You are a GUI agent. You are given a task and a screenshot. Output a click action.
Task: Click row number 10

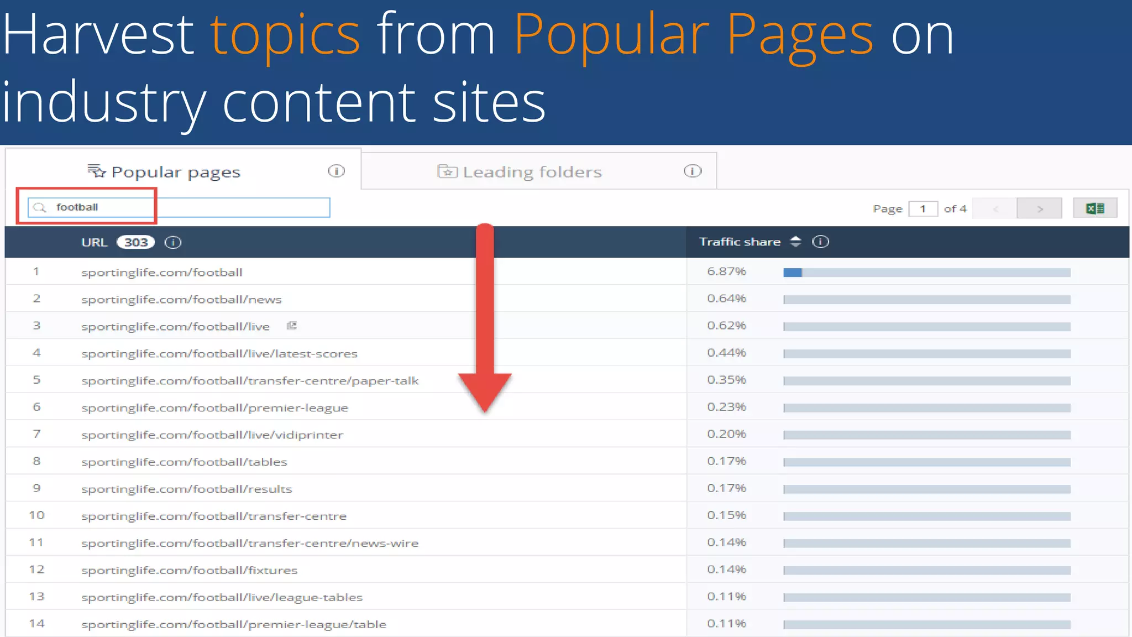(36, 515)
